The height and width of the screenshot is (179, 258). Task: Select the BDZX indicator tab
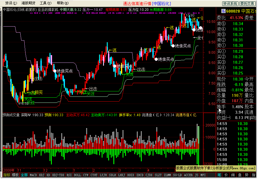(131, 175)
